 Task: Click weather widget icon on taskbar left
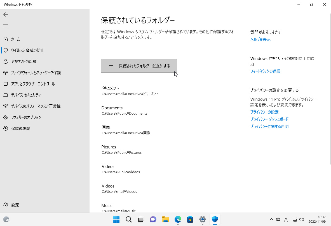tap(6, 220)
